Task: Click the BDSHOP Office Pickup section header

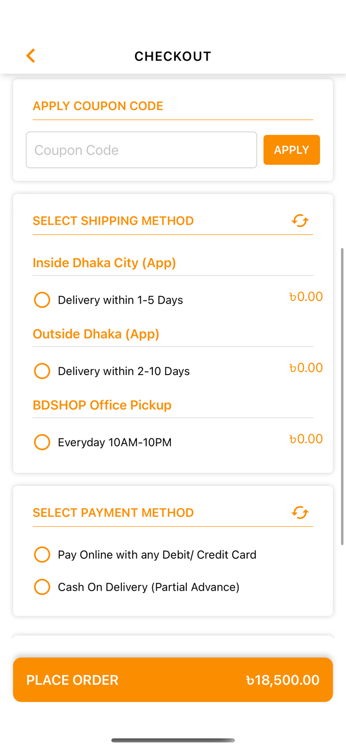Action: 102,405
